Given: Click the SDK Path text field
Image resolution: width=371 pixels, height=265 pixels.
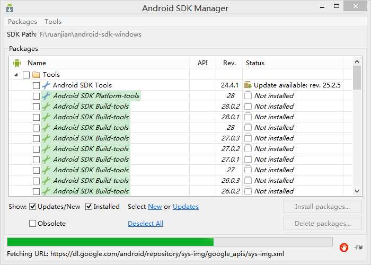Looking at the screenshot, I should [91, 34].
